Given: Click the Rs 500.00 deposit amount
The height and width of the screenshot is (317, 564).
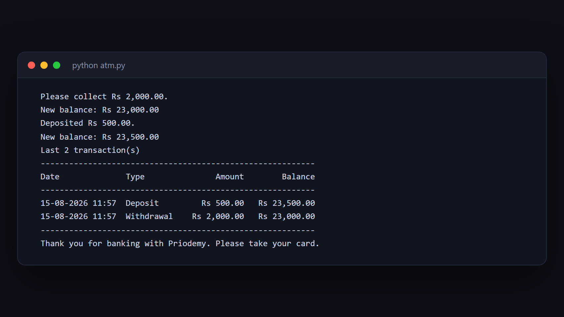Looking at the screenshot, I should [223, 203].
